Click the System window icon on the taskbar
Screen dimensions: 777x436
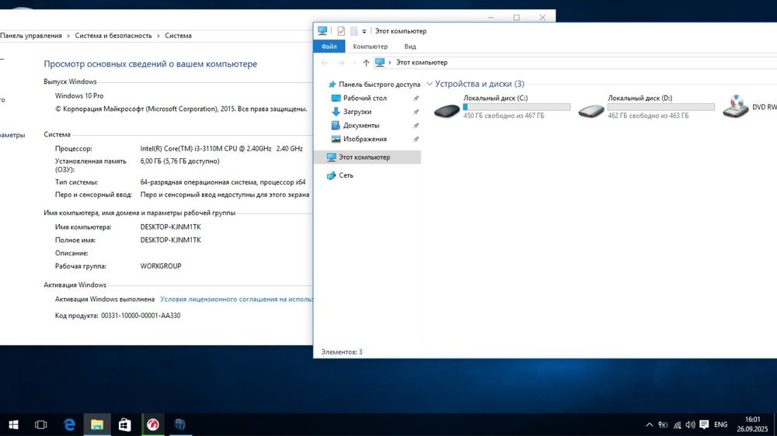180,424
